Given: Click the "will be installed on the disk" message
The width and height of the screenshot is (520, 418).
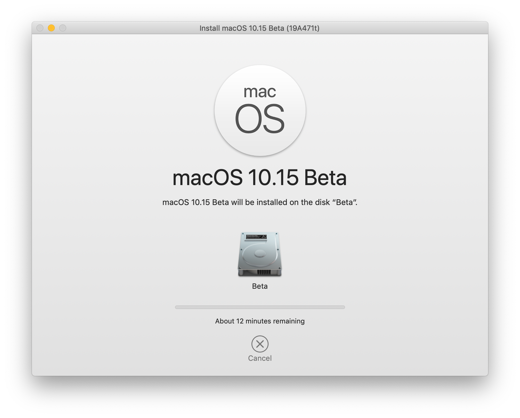Looking at the screenshot, I should coord(260,202).
